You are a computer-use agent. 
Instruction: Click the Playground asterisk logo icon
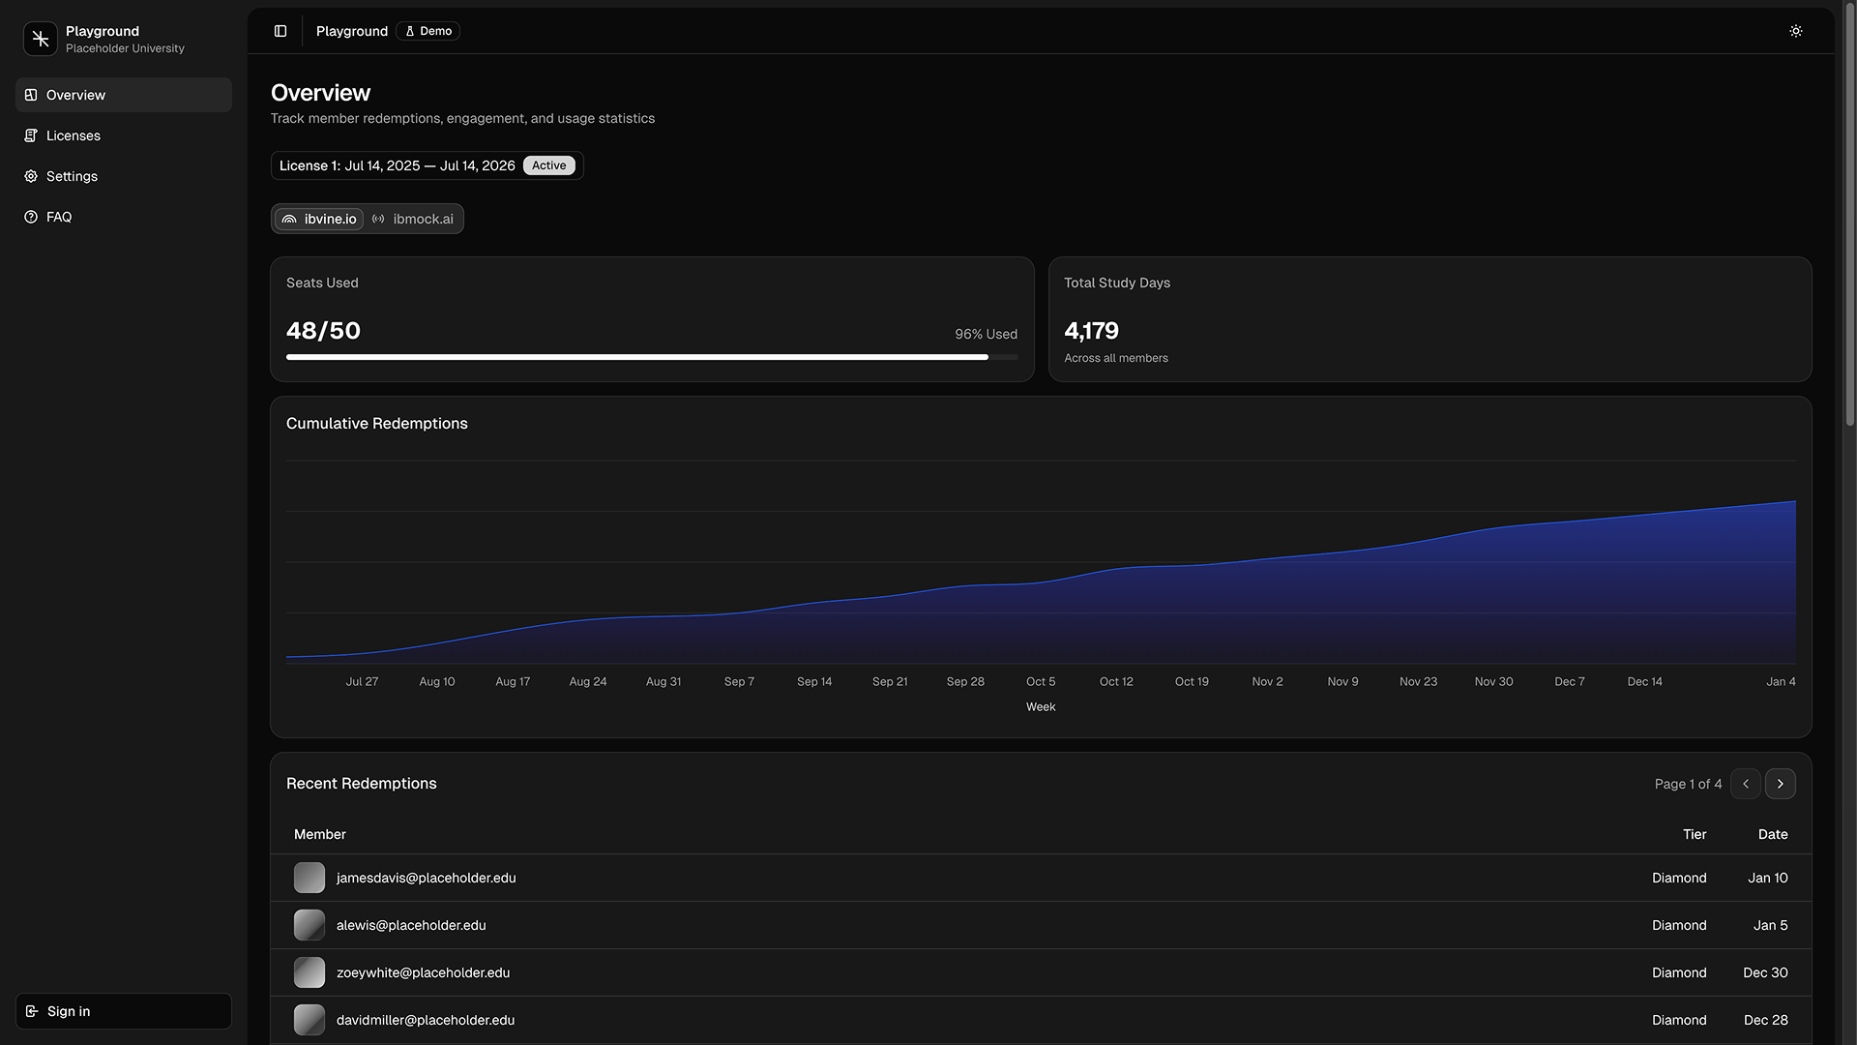[x=41, y=39]
